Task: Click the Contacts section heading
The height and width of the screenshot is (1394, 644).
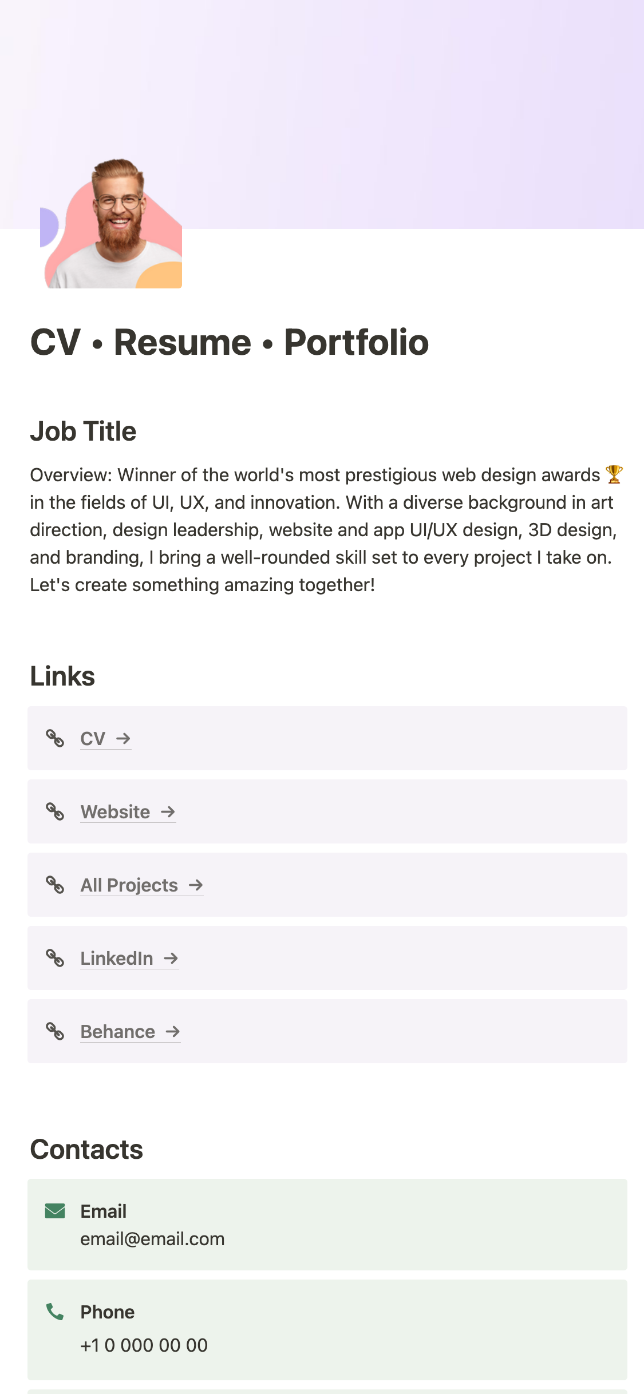Action: click(x=86, y=1149)
